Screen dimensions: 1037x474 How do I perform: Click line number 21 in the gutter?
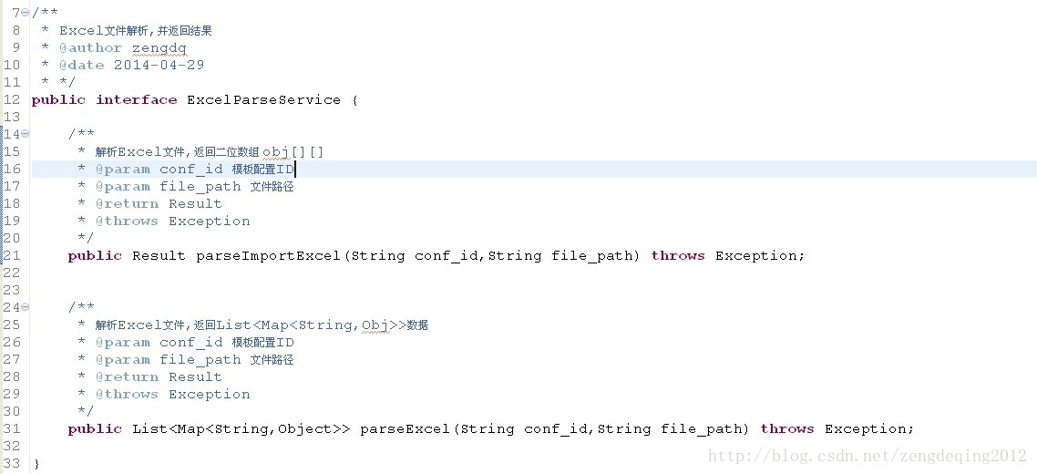tap(12, 256)
